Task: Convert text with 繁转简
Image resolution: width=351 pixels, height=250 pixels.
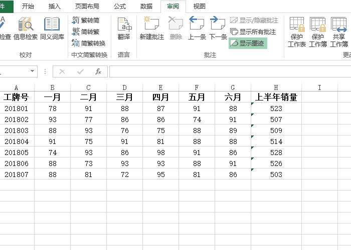Action: 86,20
